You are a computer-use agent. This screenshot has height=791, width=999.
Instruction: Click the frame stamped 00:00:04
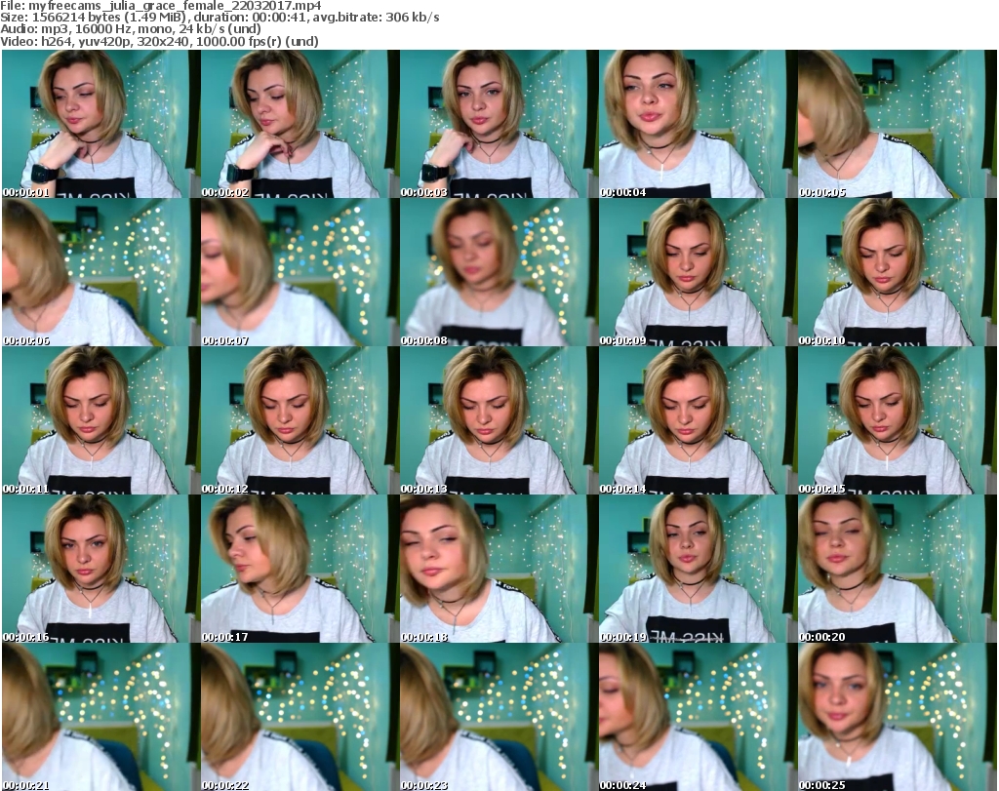[x=698, y=124]
